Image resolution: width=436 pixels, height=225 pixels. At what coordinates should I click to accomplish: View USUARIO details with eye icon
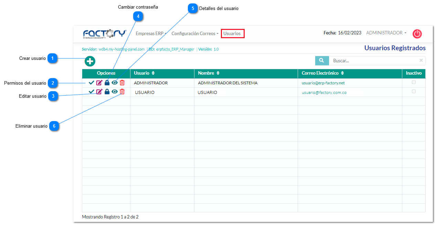(115, 92)
